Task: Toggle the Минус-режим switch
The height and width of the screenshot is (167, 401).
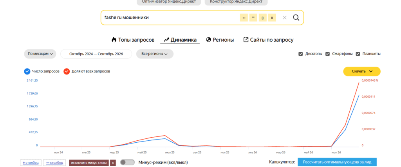Action: coord(127,162)
